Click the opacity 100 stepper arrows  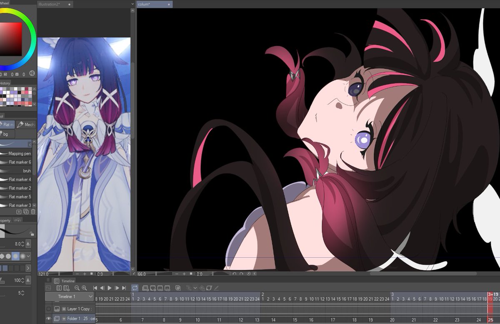click(x=22, y=280)
